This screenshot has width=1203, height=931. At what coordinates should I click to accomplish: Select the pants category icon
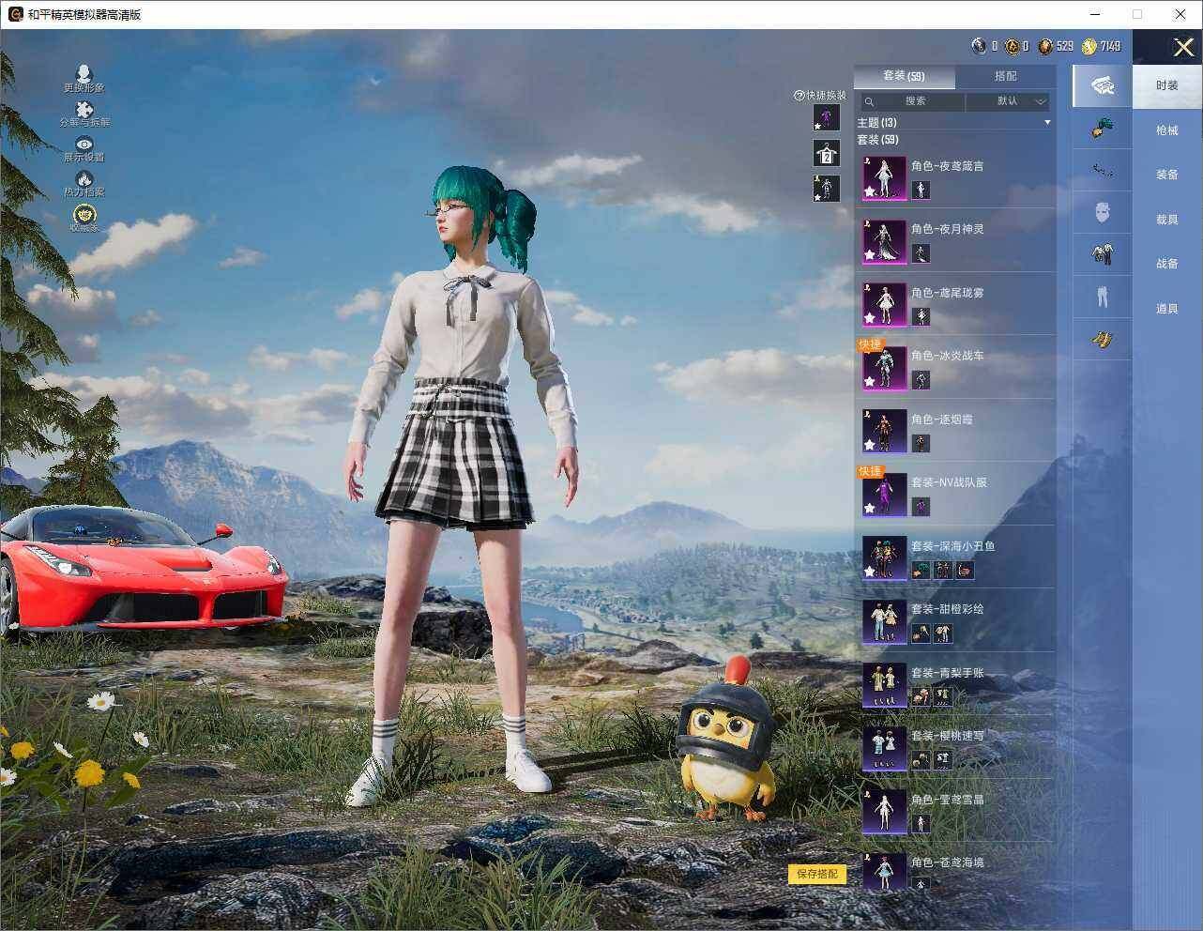[1102, 297]
